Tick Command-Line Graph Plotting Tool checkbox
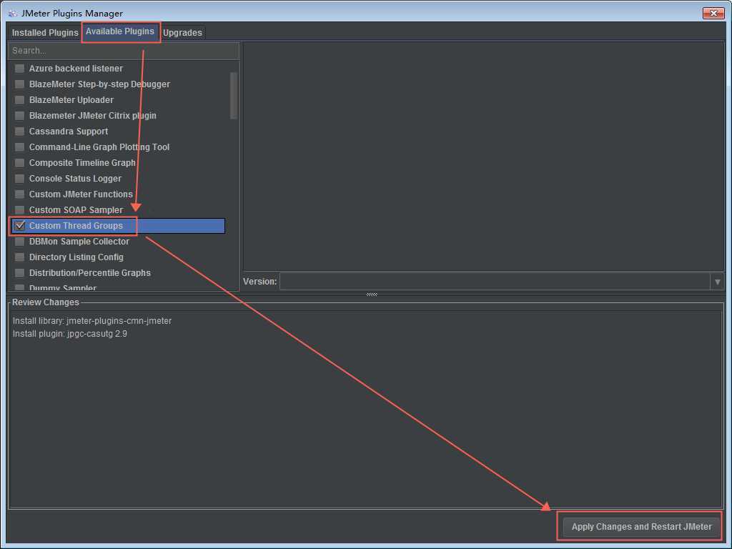 point(19,147)
